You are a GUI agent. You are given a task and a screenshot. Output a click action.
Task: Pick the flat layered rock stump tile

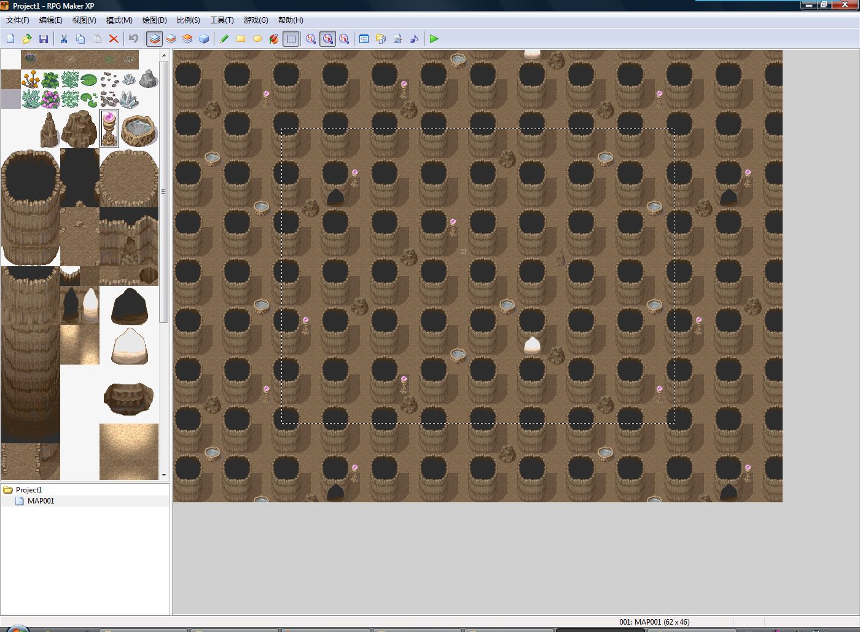[128, 398]
